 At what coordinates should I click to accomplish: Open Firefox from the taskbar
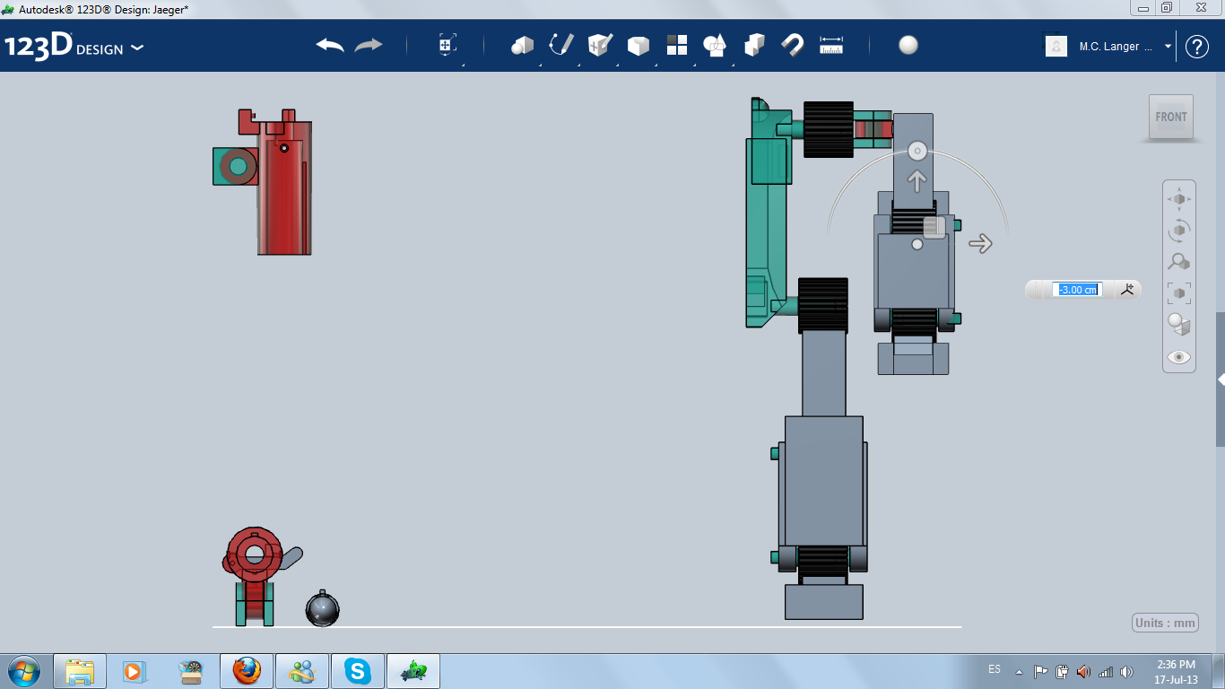click(246, 670)
